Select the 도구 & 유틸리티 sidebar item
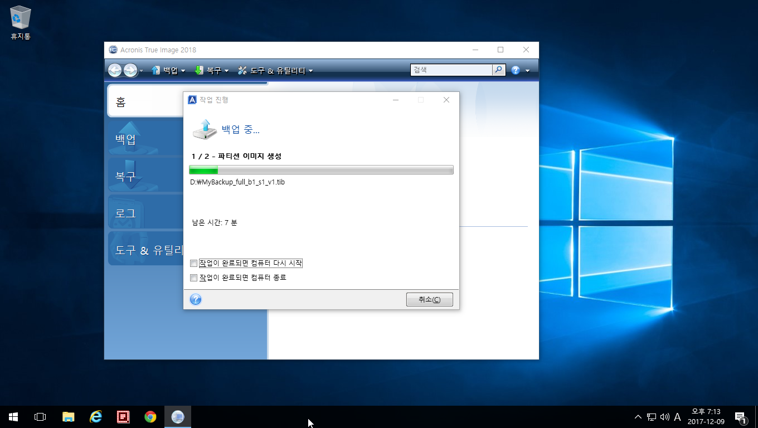The width and height of the screenshot is (758, 428). coord(145,250)
